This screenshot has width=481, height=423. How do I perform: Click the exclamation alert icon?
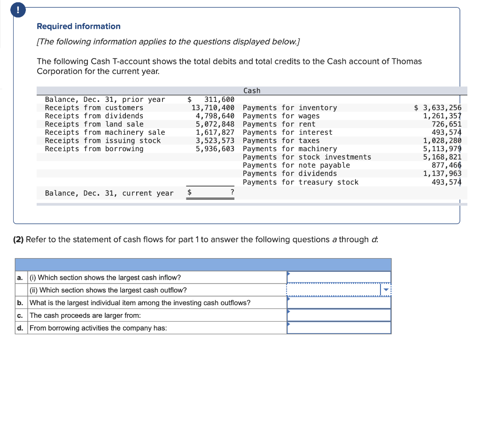18,9
